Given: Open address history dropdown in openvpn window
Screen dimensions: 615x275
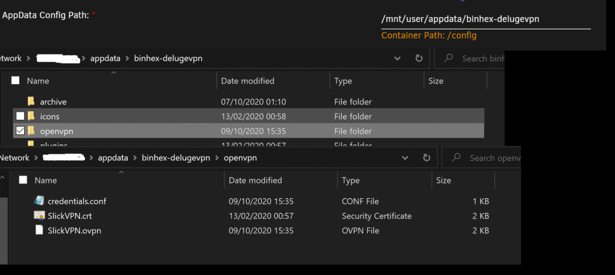Looking at the screenshot, I should (405, 158).
